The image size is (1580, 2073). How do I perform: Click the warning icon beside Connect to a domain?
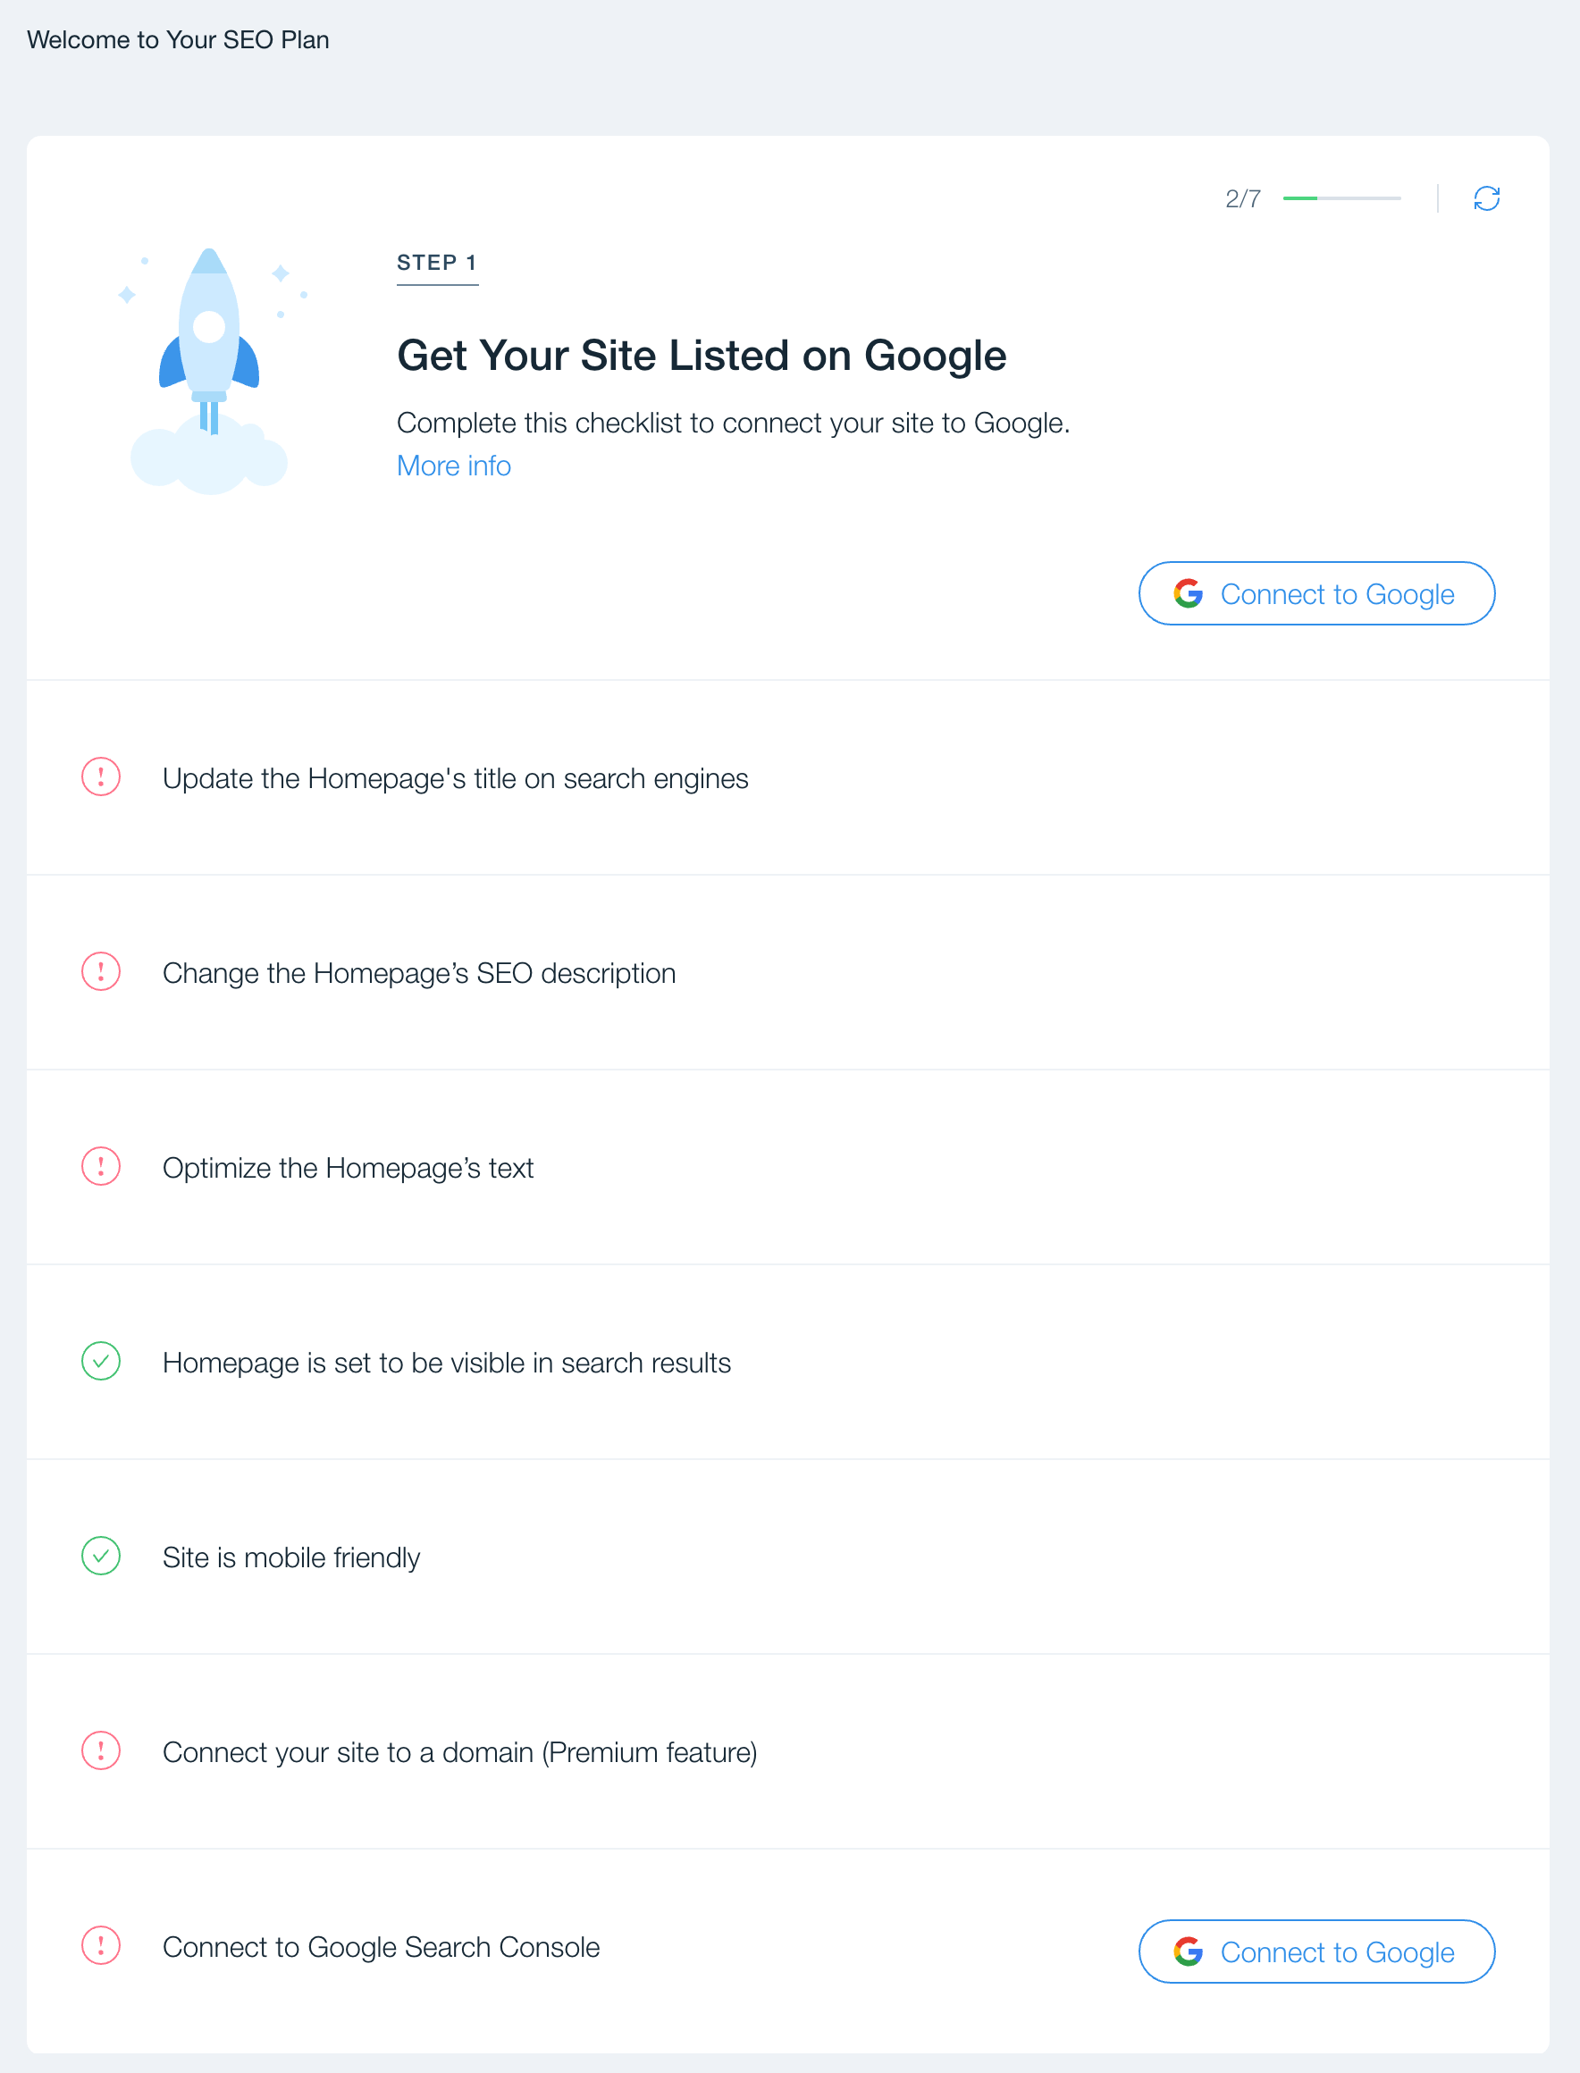101,1750
